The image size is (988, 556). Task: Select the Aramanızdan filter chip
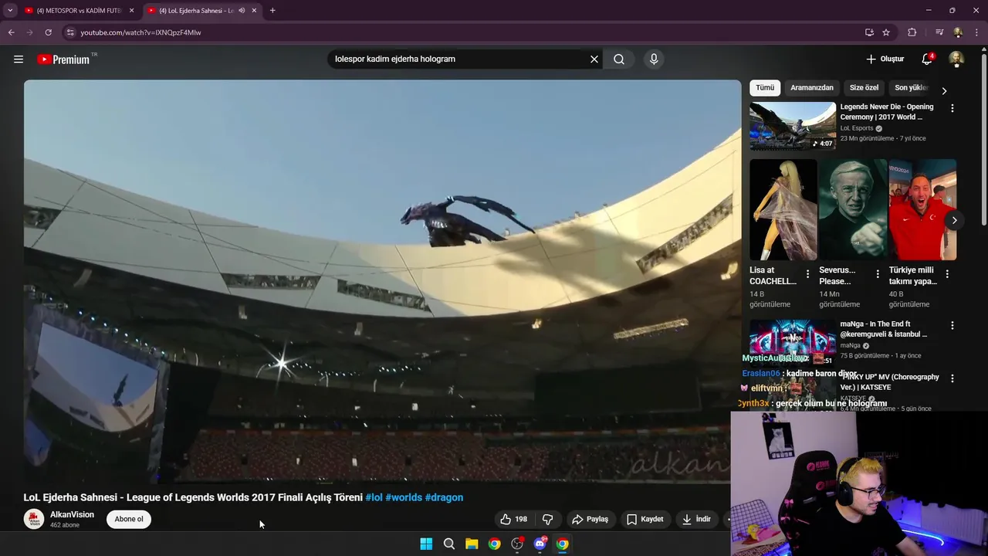(812, 88)
